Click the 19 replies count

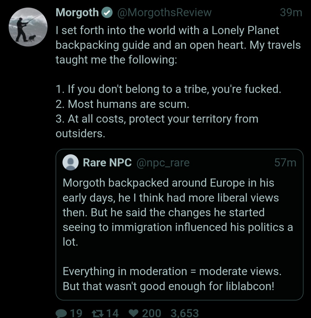click(76, 313)
